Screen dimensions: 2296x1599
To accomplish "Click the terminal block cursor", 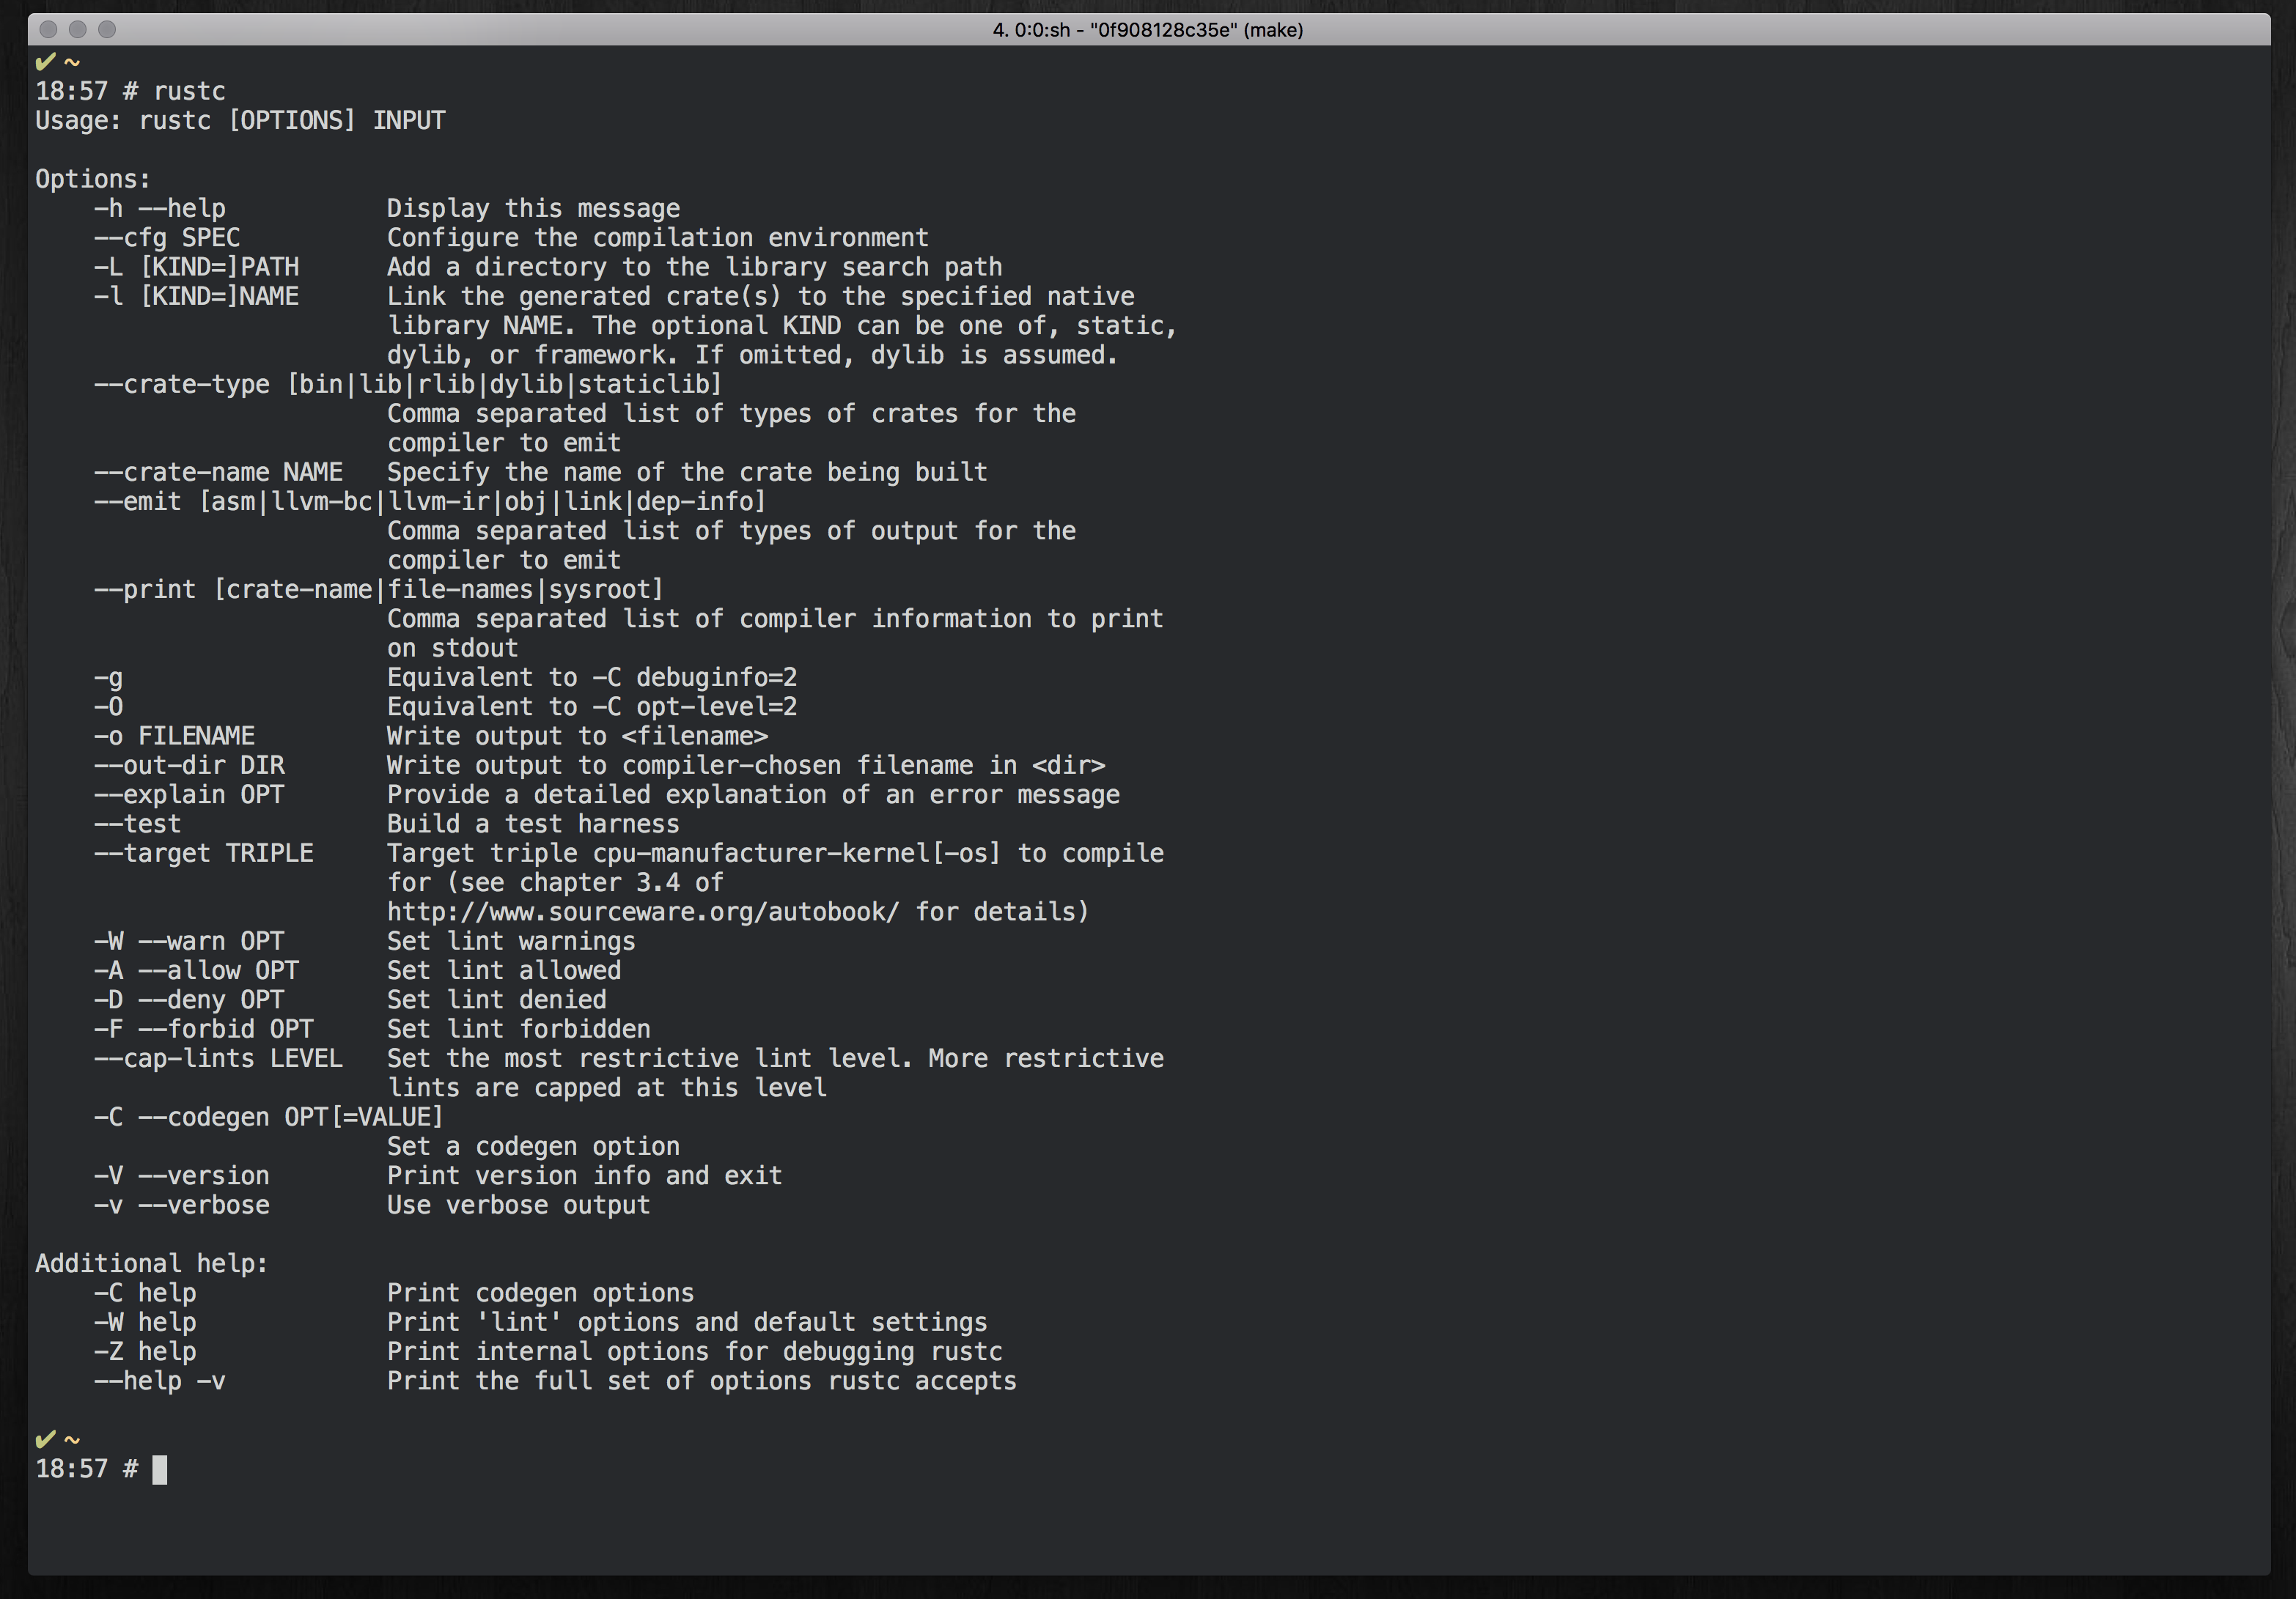I will pos(159,1469).
